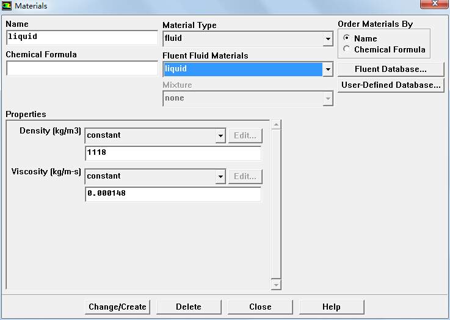This screenshot has height=320, width=450.
Task: Click the Fluent Database button
Action: [x=391, y=69]
